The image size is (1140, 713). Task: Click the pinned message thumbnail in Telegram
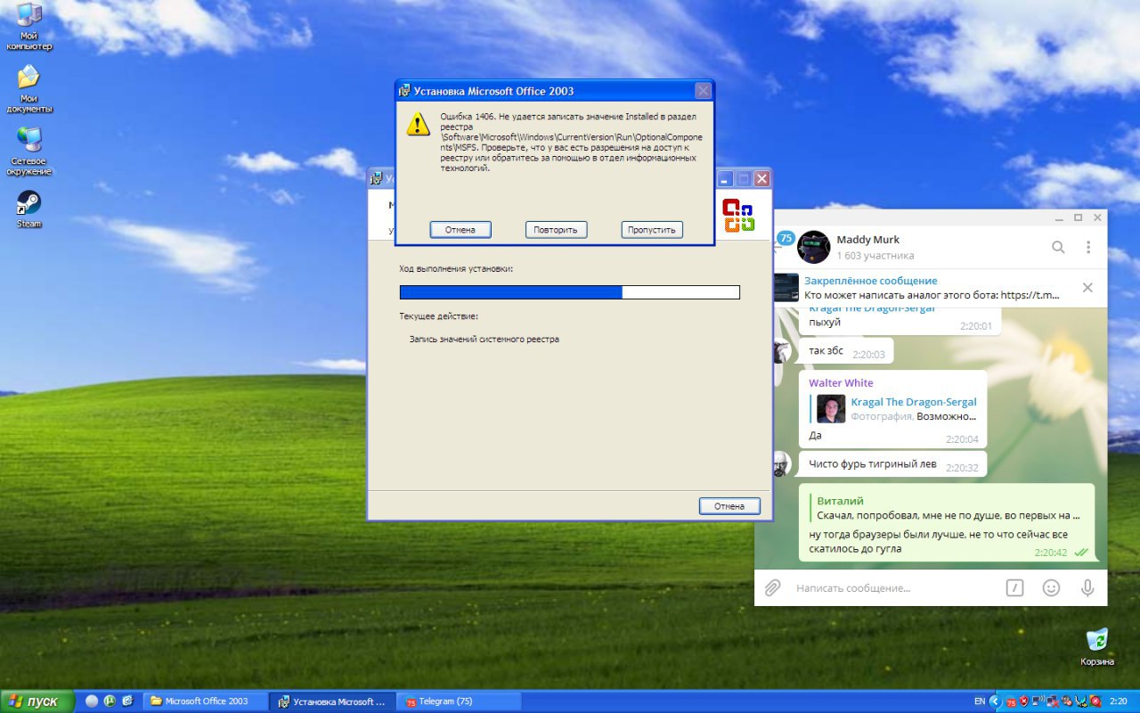click(x=786, y=287)
